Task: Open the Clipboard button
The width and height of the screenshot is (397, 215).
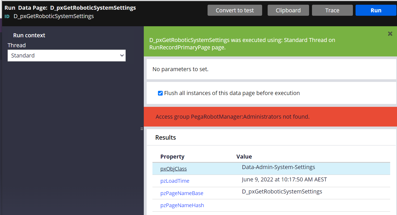Action: 288,10
